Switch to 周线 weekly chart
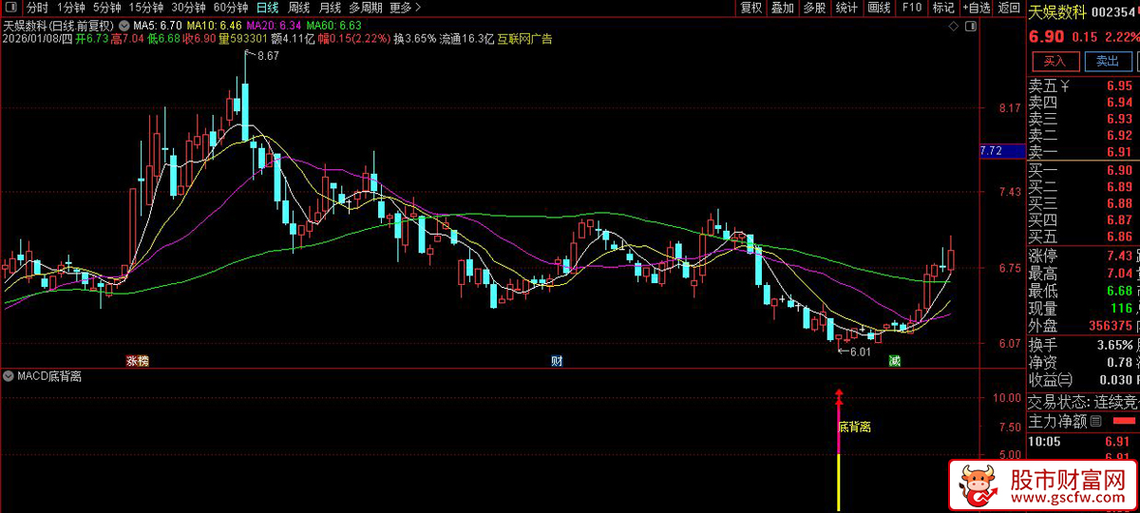 click(x=298, y=8)
